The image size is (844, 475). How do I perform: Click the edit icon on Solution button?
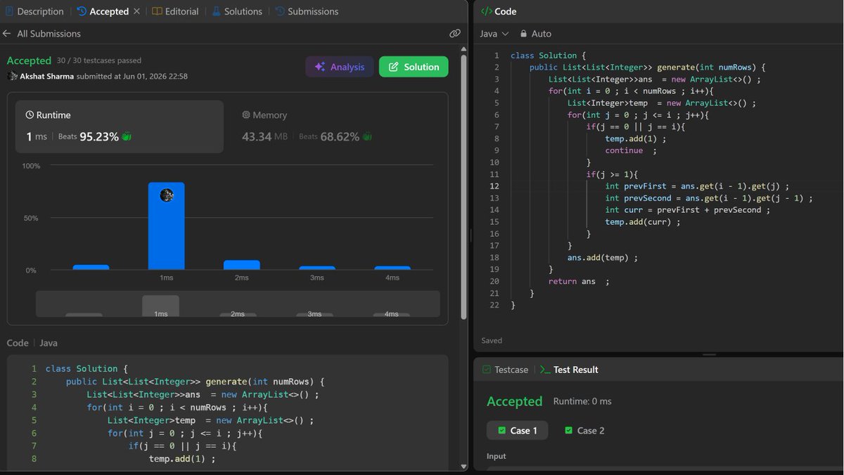(x=393, y=67)
